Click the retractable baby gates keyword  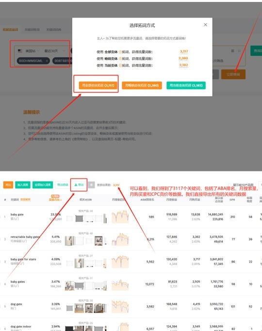25,237
